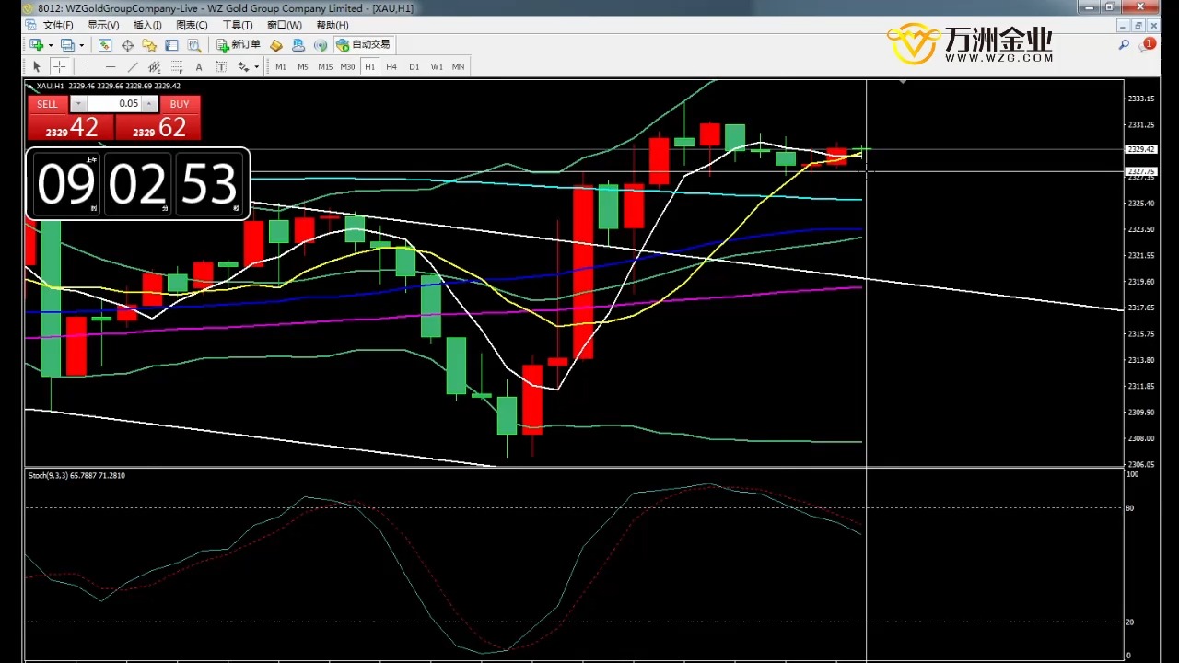Image resolution: width=1179 pixels, height=663 pixels.
Task: Select the crosshair tool
Action: click(x=59, y=66)
